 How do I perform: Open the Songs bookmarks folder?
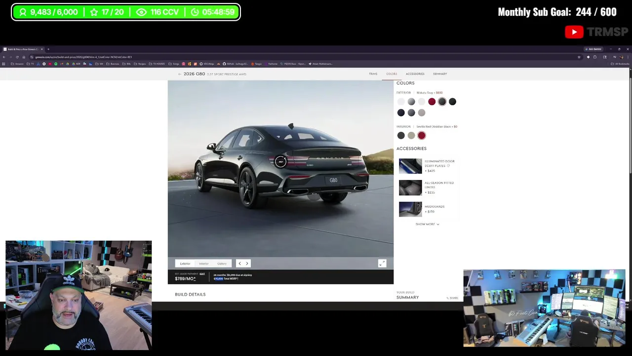(x=173, y=64)
